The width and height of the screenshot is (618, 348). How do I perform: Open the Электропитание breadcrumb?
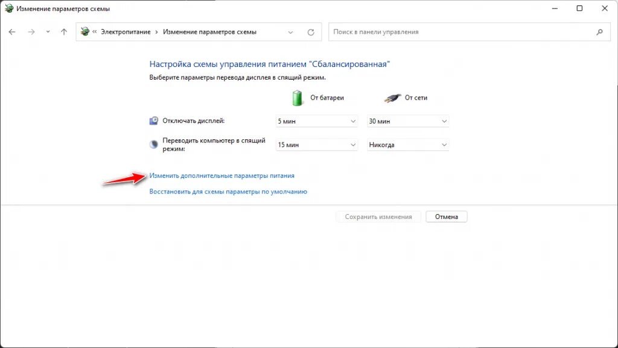pos(126,32)
